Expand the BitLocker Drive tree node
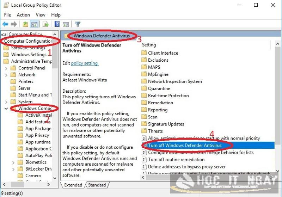This screenshot has height=197, width=282. coord(13,169)
